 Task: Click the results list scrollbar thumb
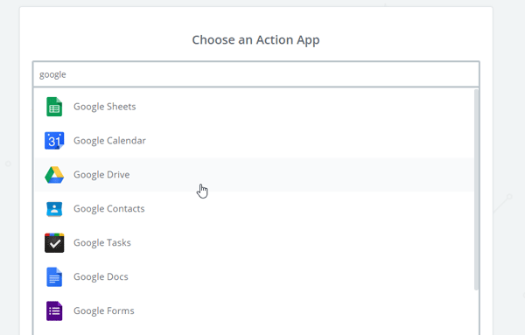[477, 190]
